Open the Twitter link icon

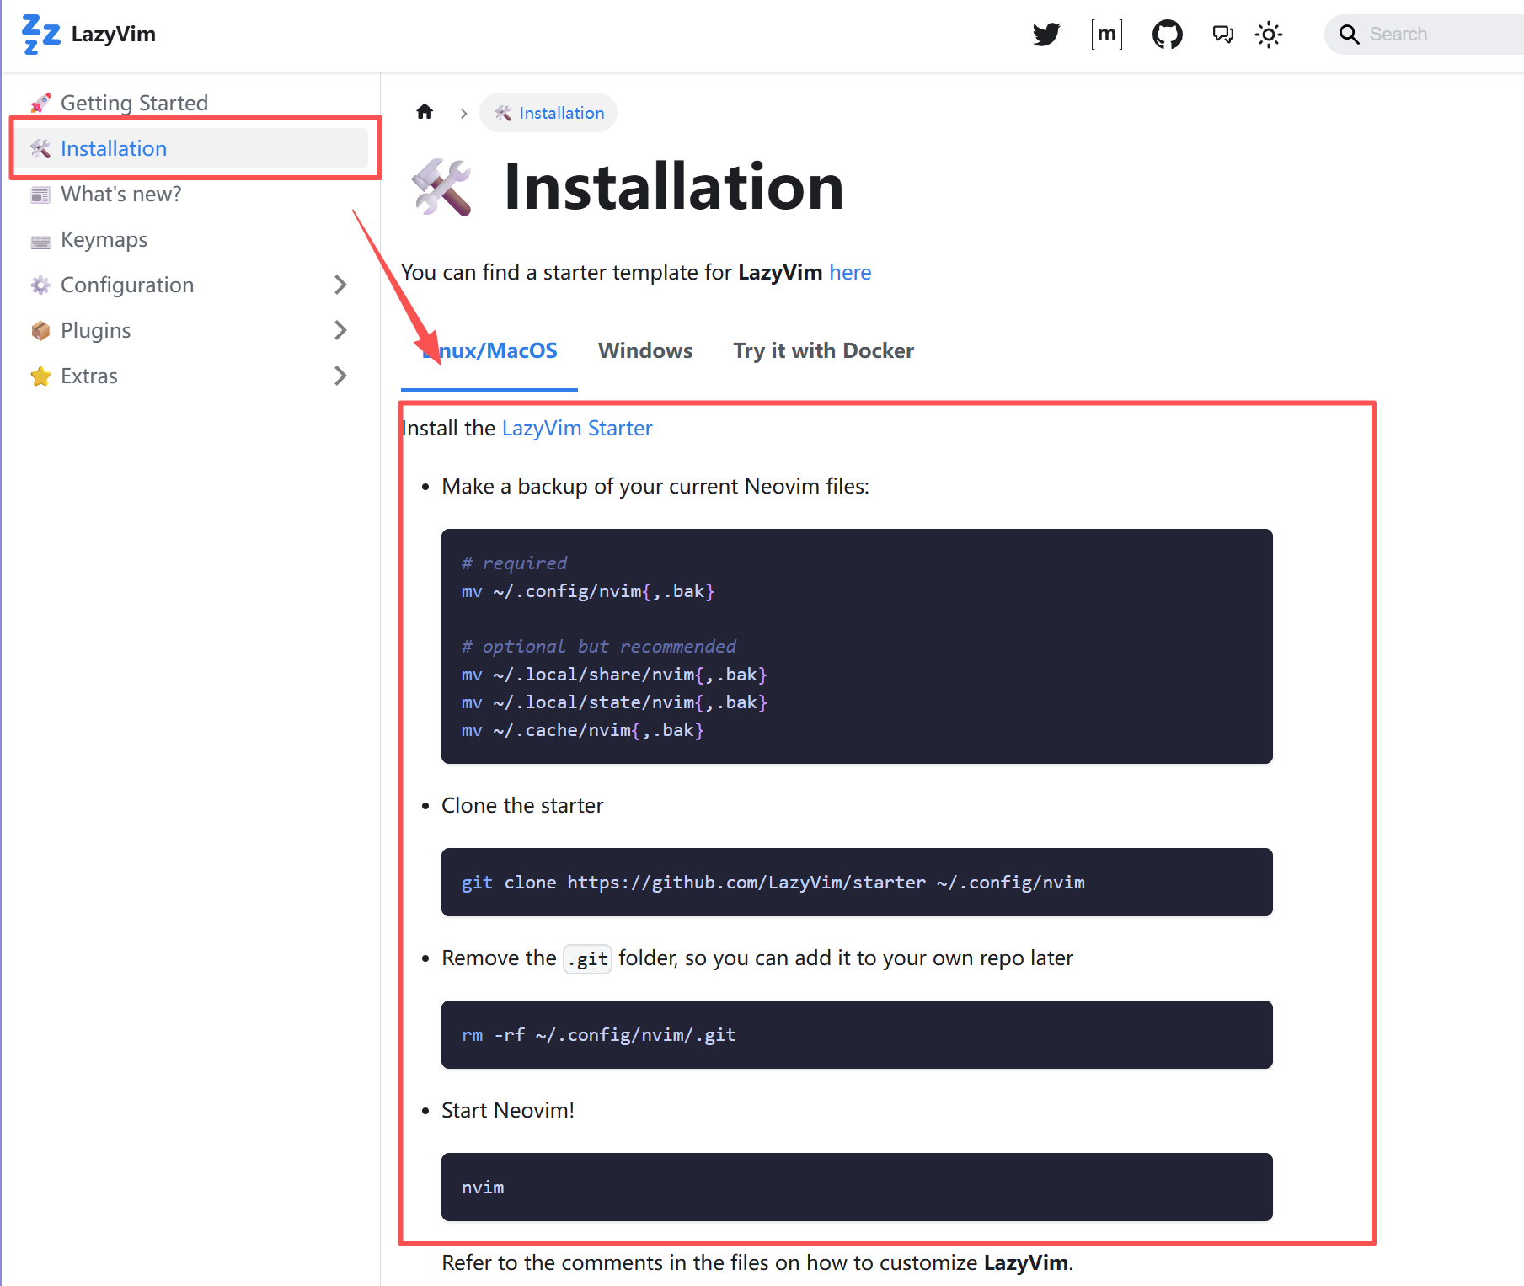click(x=1046, y=35)
